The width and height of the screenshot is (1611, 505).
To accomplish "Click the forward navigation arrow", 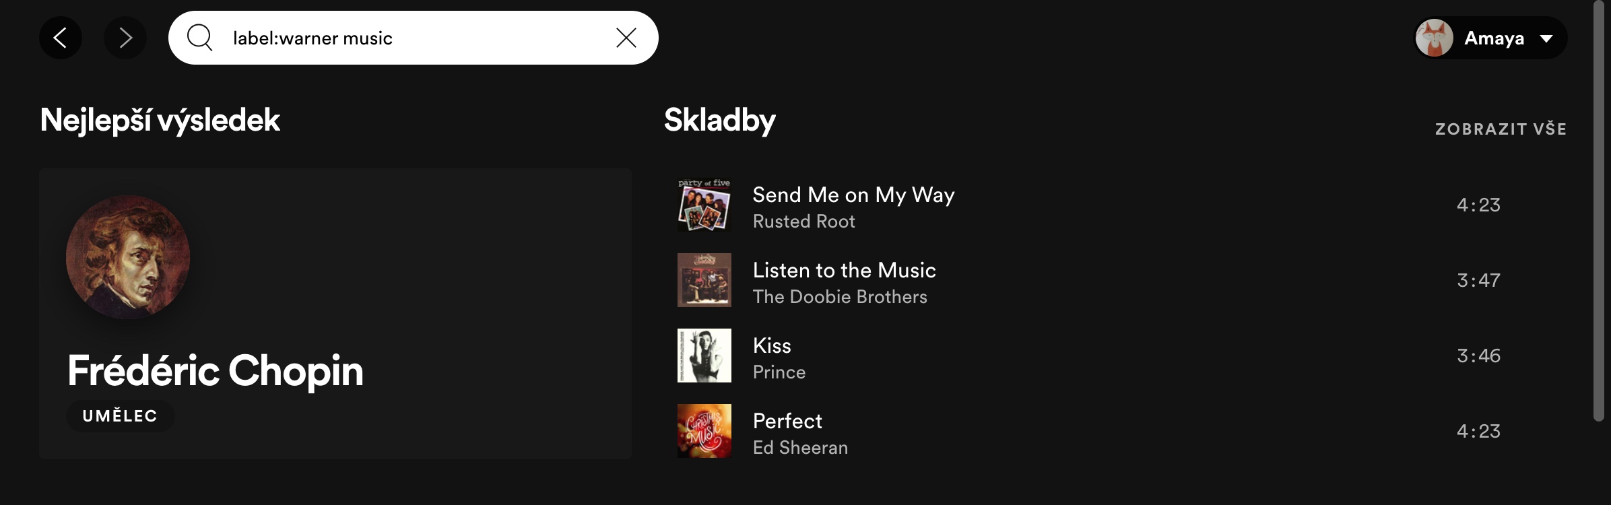I will (125, 38).
